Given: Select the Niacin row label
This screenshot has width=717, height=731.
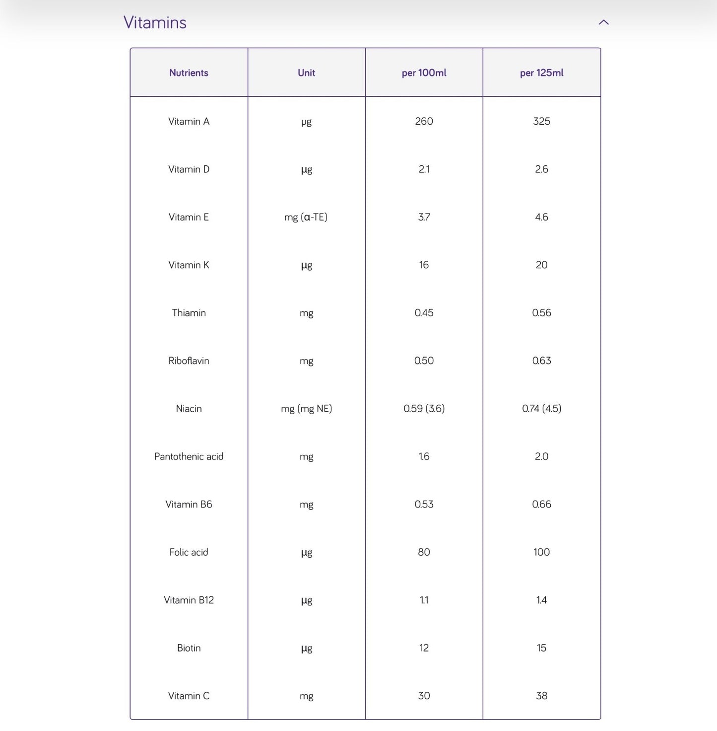Looking at the screenshot, I should [x=189, y=409].
